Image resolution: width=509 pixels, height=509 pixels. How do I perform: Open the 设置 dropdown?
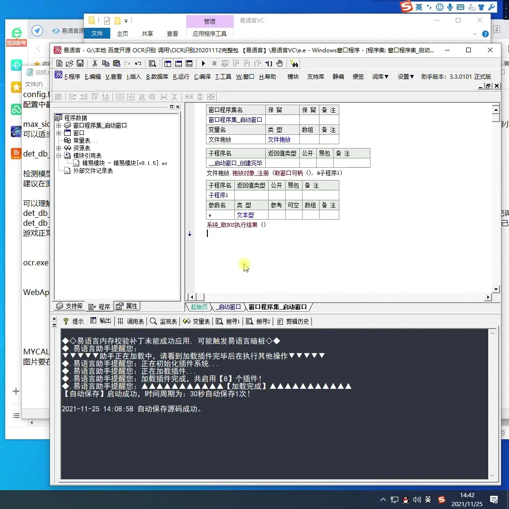click(406, 77)
